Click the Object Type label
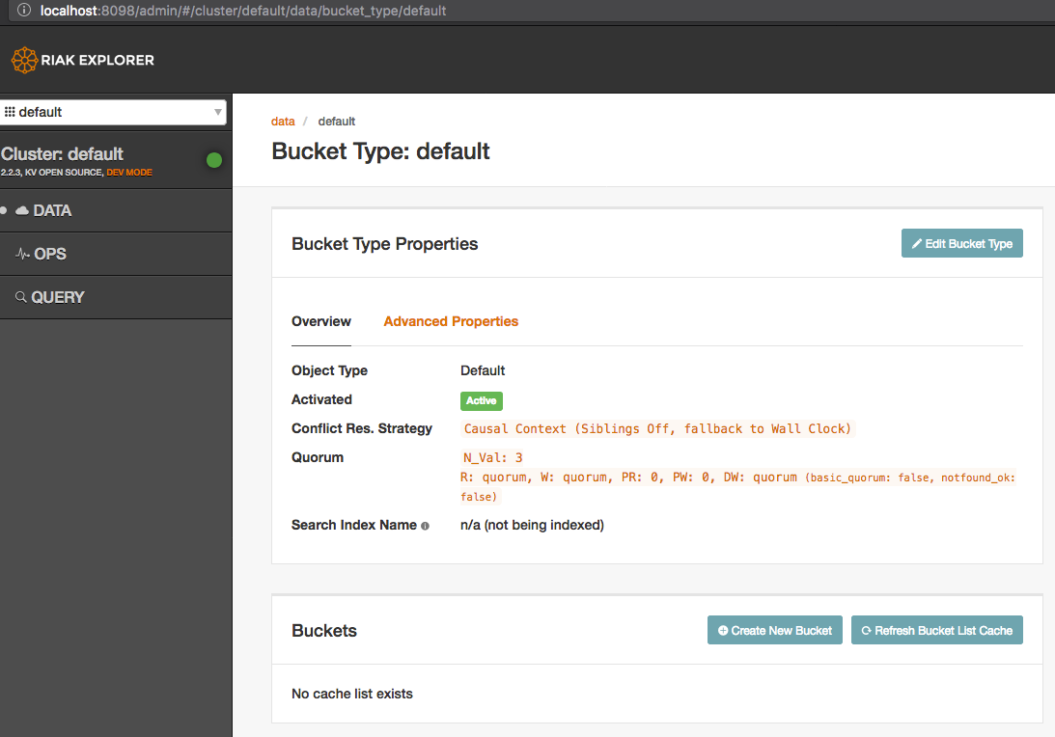 pos(330,370)
